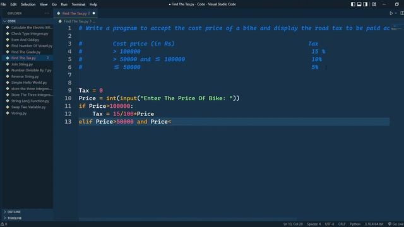The width and height of the screenshot is (404, 227).
Task: Select the Find The Tax.py editor tab
Action: pos(76,13)
